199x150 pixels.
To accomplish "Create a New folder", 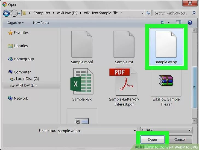I will (41, 23).
